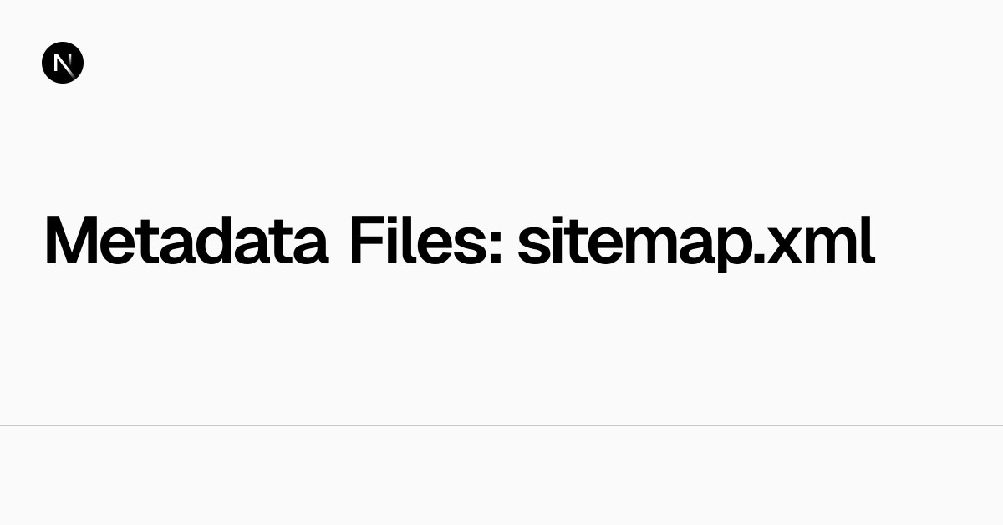Click the dot in "sitemap.xml"
Viewport: 1003px width, 525px height.
click(x=760, y=260)
